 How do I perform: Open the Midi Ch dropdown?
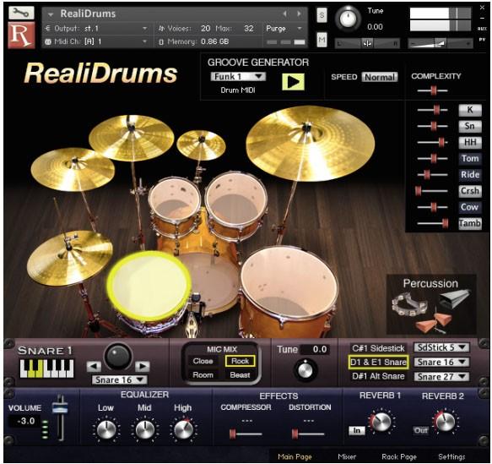[x=96, y=41]
